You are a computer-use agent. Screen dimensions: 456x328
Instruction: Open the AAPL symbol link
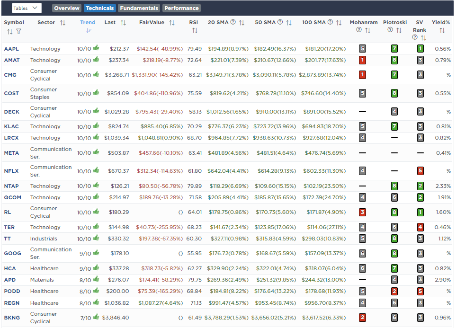coord(11,49)
